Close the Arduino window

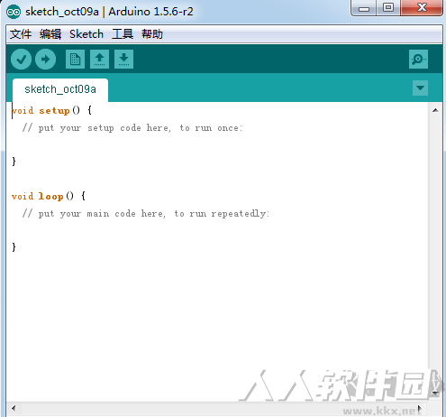click(422, 8)
